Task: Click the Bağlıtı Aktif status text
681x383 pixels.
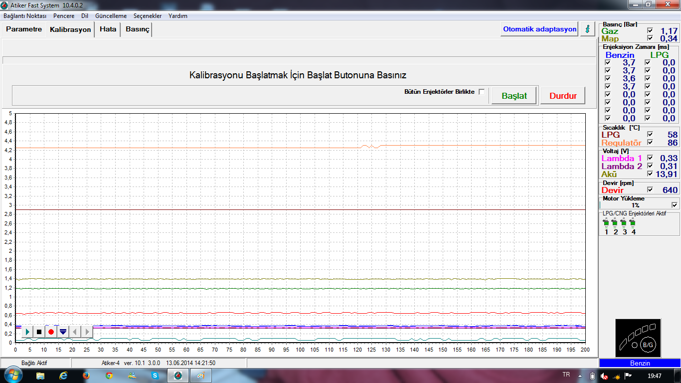Action: (34, 363)
